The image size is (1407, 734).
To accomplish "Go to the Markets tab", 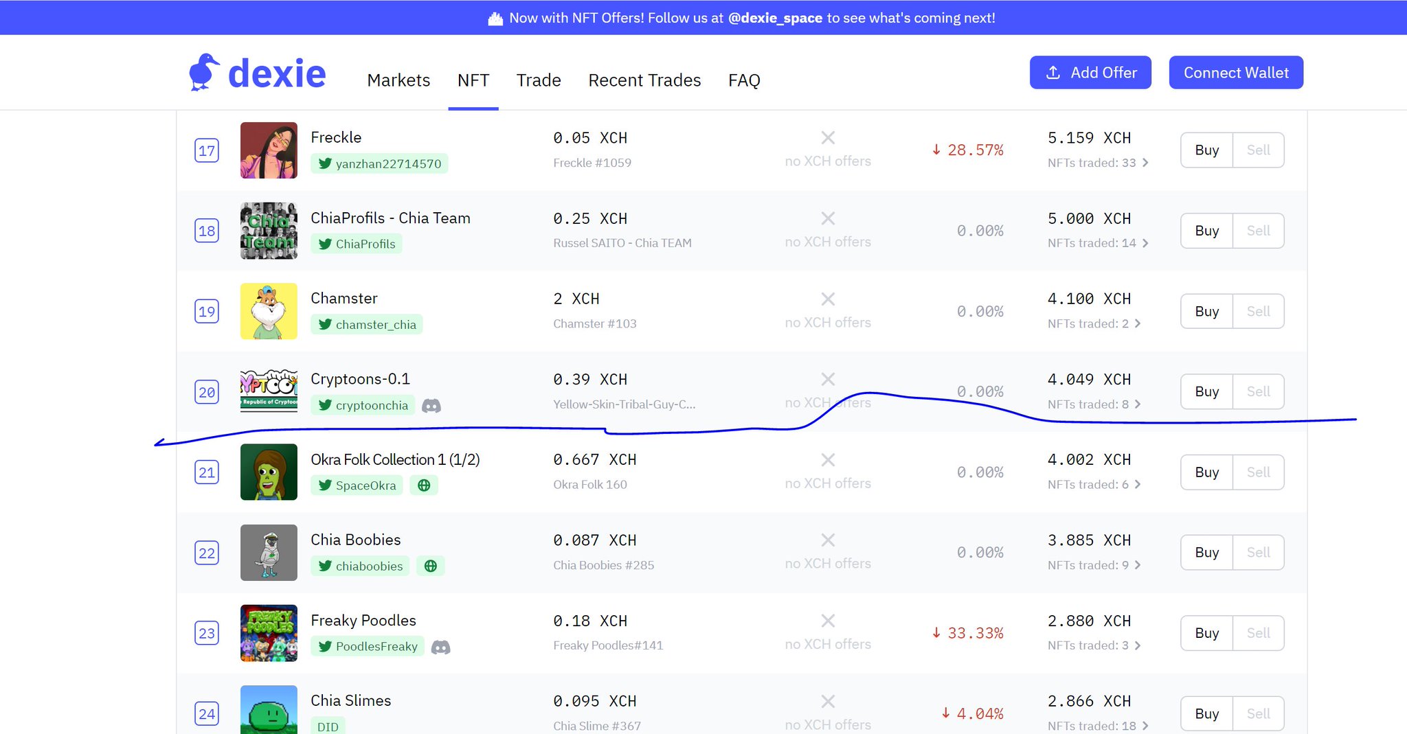I will coord(398,80).
